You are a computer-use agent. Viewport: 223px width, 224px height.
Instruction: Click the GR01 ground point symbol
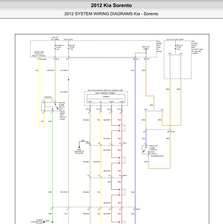click(x=80, y=147)
